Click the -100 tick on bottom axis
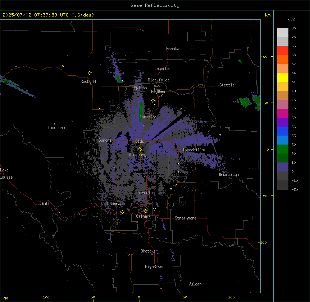 coord(45,297)
